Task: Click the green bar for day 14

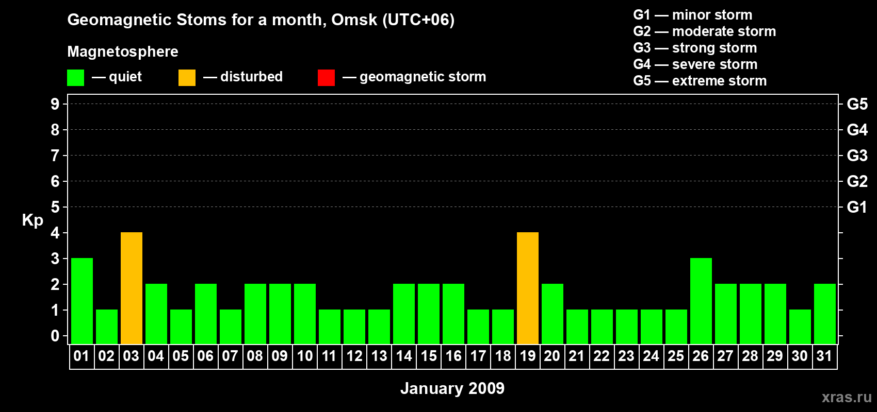Action: tap(404, 314)
